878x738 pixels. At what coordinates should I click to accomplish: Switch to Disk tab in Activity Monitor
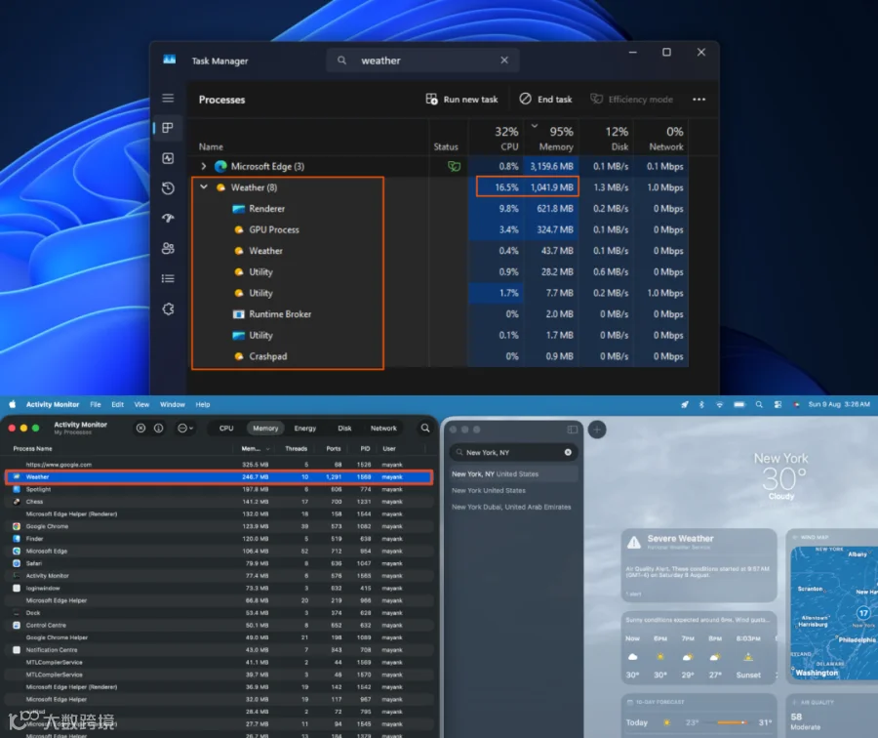click(x=344, y=429)
